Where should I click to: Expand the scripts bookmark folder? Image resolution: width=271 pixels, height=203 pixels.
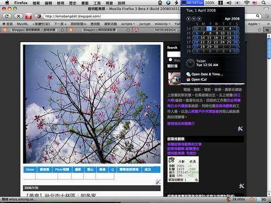128,24
